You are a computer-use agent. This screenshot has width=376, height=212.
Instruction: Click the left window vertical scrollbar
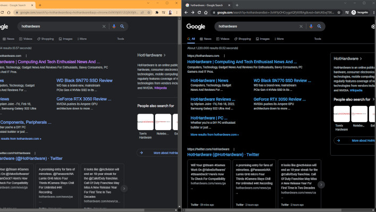[180, 31]
